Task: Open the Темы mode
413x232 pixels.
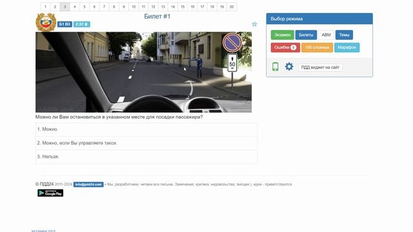Action: [344, 35]
